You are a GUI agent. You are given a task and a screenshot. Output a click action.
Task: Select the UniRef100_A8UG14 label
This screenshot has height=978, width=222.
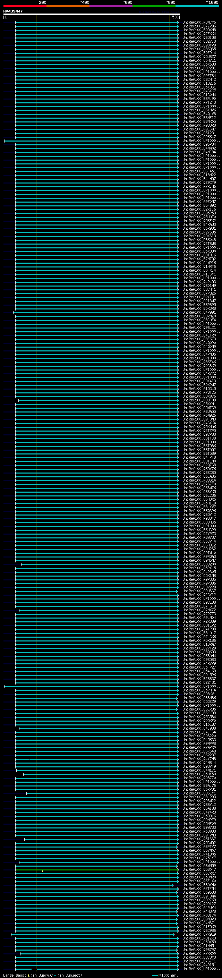(199, 480)
